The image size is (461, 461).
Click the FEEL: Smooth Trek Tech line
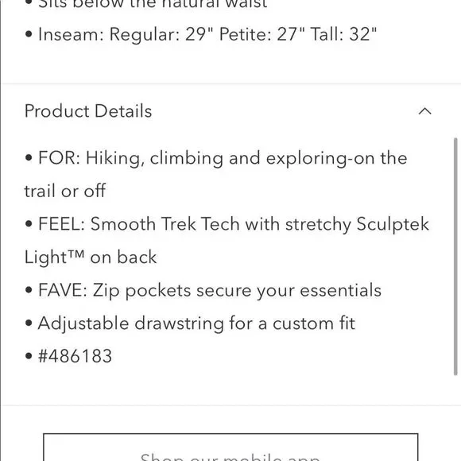point(227,241)
